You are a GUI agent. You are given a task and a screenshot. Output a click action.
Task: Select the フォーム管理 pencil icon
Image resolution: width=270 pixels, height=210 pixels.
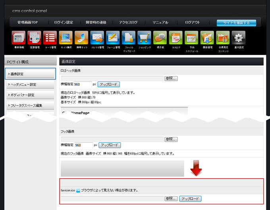point(113,38)
